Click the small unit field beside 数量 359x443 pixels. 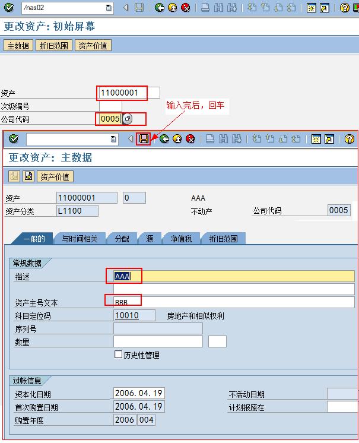217,341
